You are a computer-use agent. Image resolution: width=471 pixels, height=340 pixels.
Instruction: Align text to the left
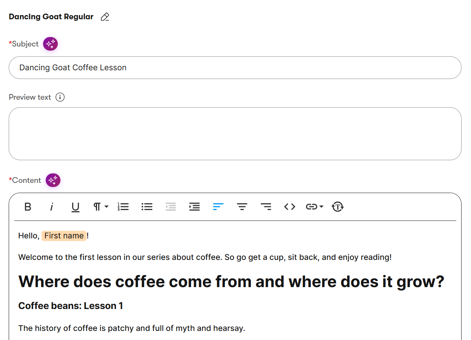pyautogui.click(x=218, y=207)
